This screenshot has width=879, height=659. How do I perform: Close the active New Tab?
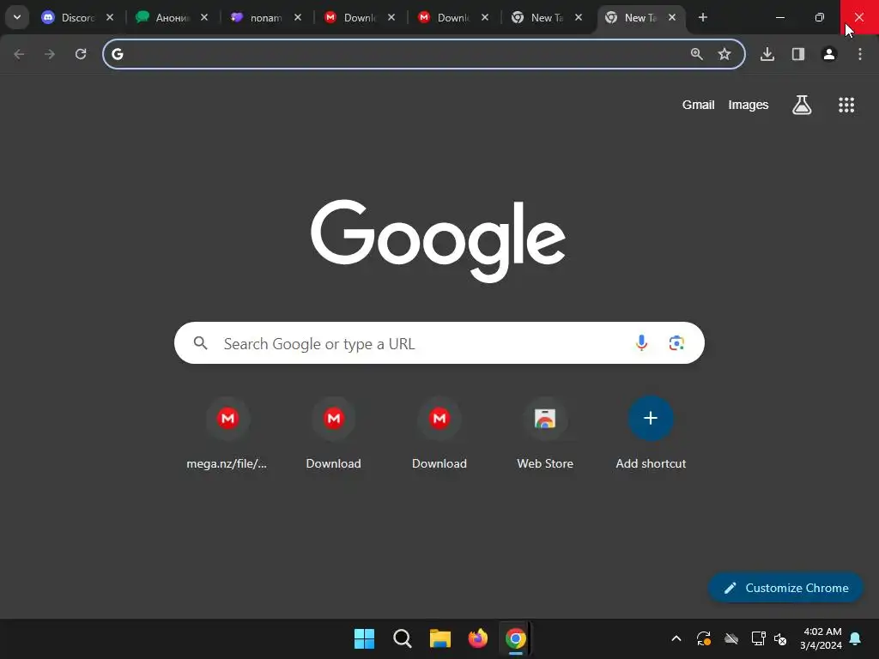tap(672, 18)
